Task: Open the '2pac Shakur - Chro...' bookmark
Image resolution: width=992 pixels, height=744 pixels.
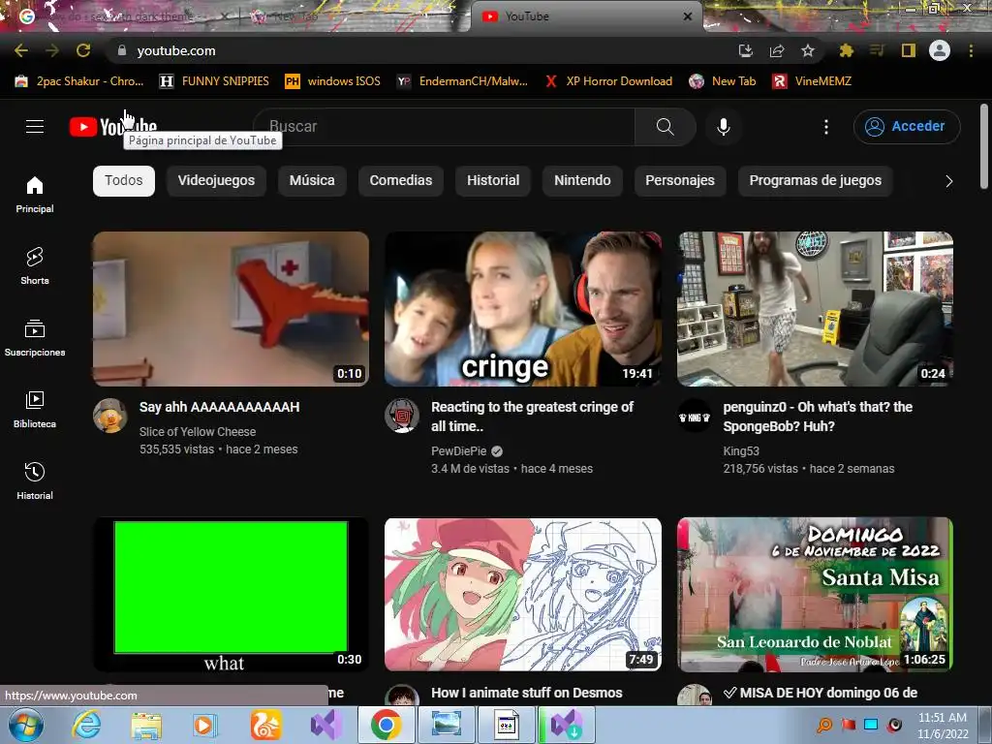Action: click(x=79, y=81)
